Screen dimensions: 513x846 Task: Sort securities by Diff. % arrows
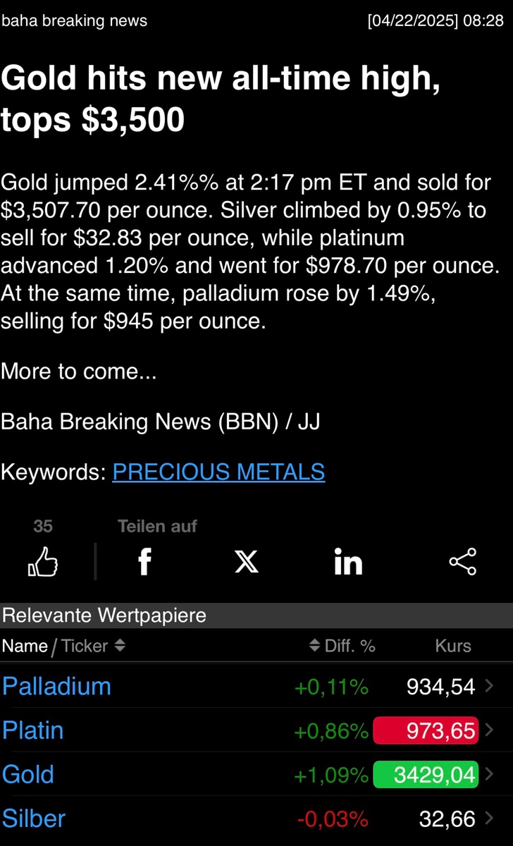tap(315, 646)
